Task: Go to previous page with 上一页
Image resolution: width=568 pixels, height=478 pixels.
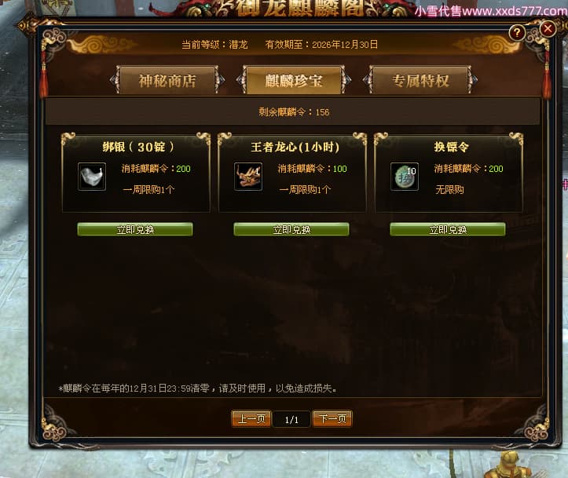Action: [x=251, y=419]
